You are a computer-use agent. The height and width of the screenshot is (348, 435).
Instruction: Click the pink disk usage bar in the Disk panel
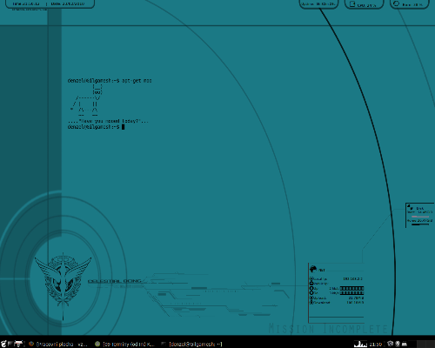420,217
